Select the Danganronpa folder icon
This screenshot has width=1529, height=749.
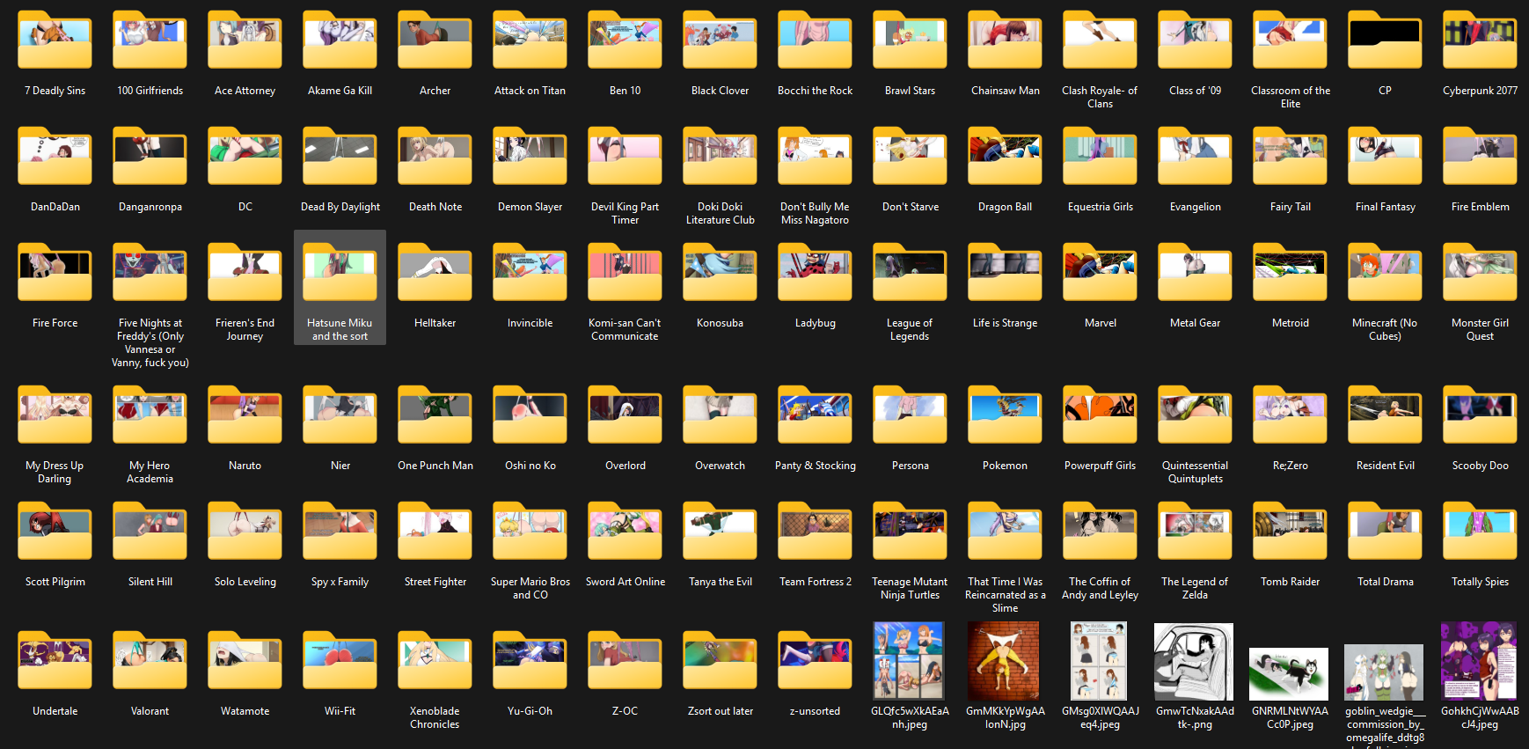150,157
